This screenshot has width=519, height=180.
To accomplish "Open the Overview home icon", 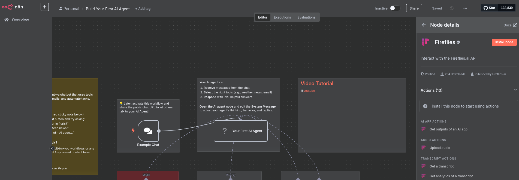I will click(x=7, y=20).
